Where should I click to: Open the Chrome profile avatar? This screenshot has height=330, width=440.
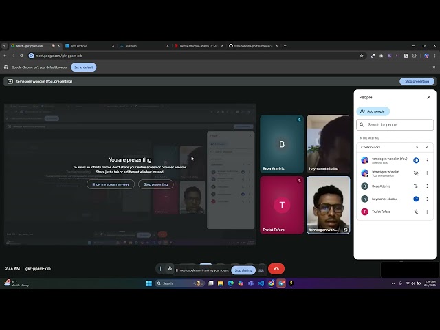(x=426, y=56)
